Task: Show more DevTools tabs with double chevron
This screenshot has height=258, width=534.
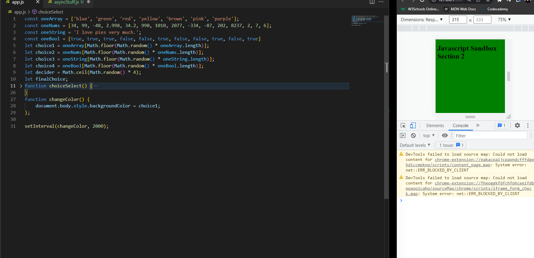Action: tap(478, 125)
